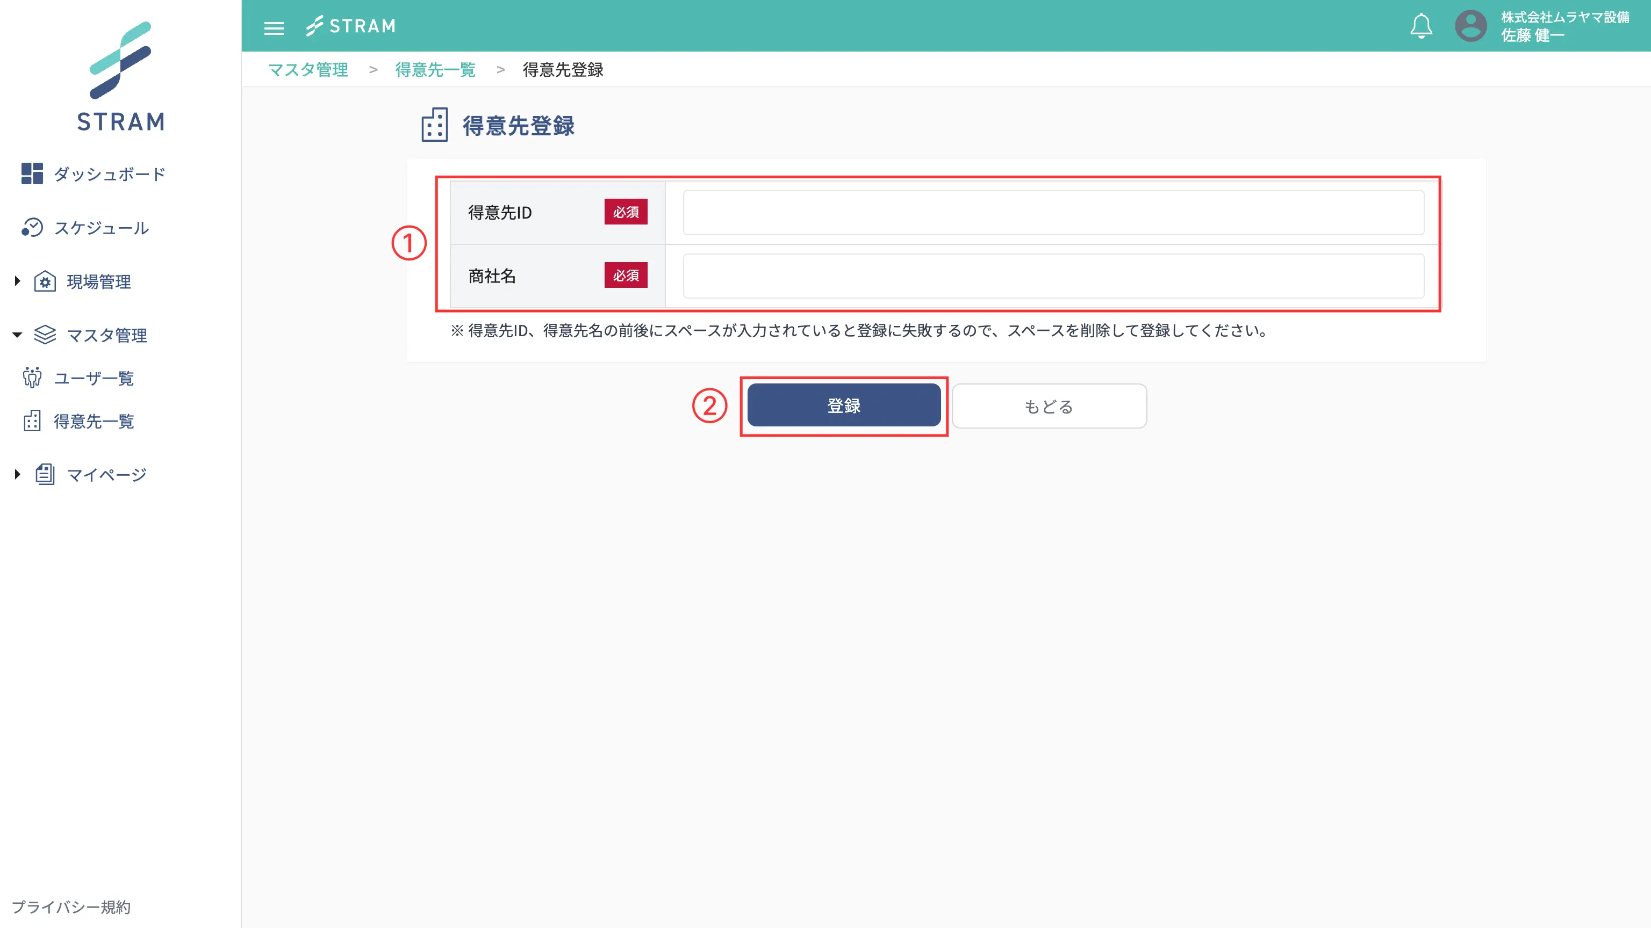Viewport: 1651px width, 928px height.
Task: Click the マイページ document icon
Action: (x=45, y=474)
